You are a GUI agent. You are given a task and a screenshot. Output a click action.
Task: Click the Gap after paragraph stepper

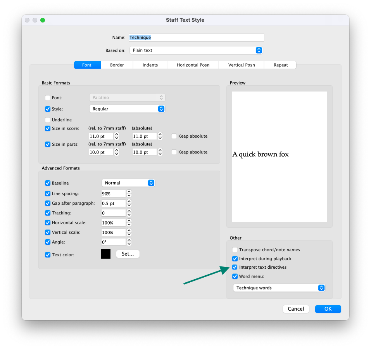pyautogui.click(x=129, y=203)
